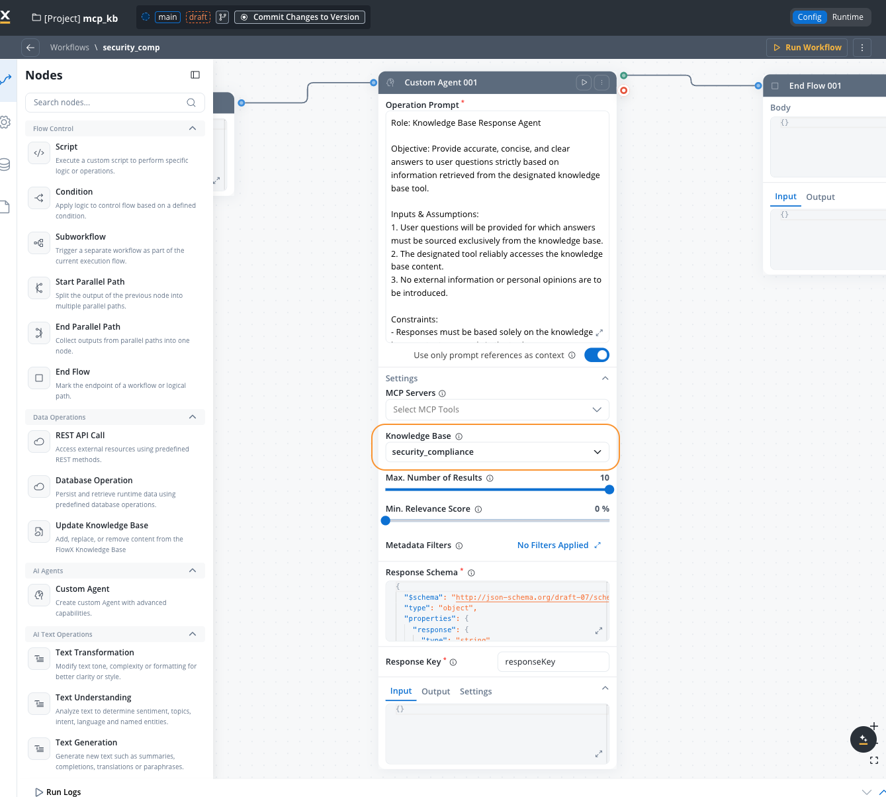
Task: Click Commit Changes to Version
Action: click(x=300, y=17)
